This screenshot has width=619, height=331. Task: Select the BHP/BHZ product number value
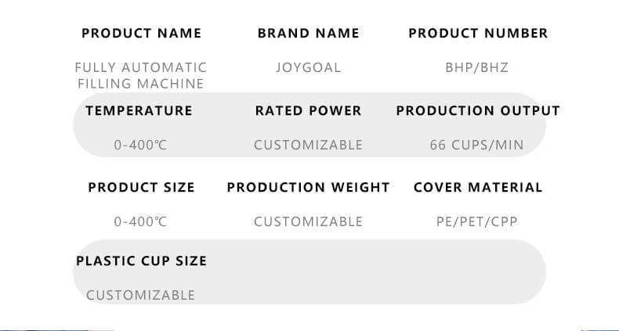click(476, 67)
